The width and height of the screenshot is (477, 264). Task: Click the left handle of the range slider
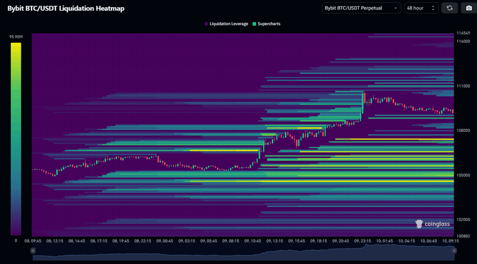pyautogui.click(x=33, y=251)
